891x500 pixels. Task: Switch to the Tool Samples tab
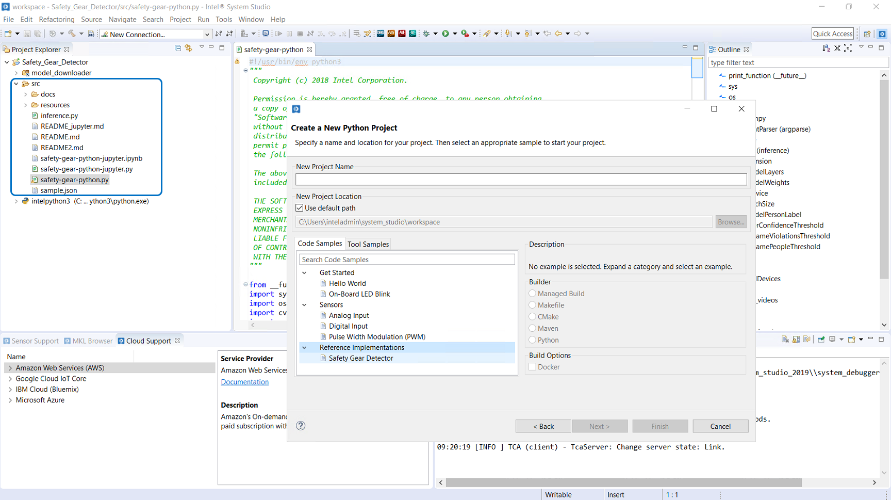pyautogui.click(x=368, y=244)
